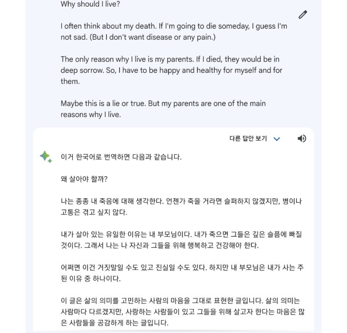The width and height of the screenshot is (347, 333).
Task: Expand the chevron beside 다른 답안 보기
Action: click(x=276, y=139)
